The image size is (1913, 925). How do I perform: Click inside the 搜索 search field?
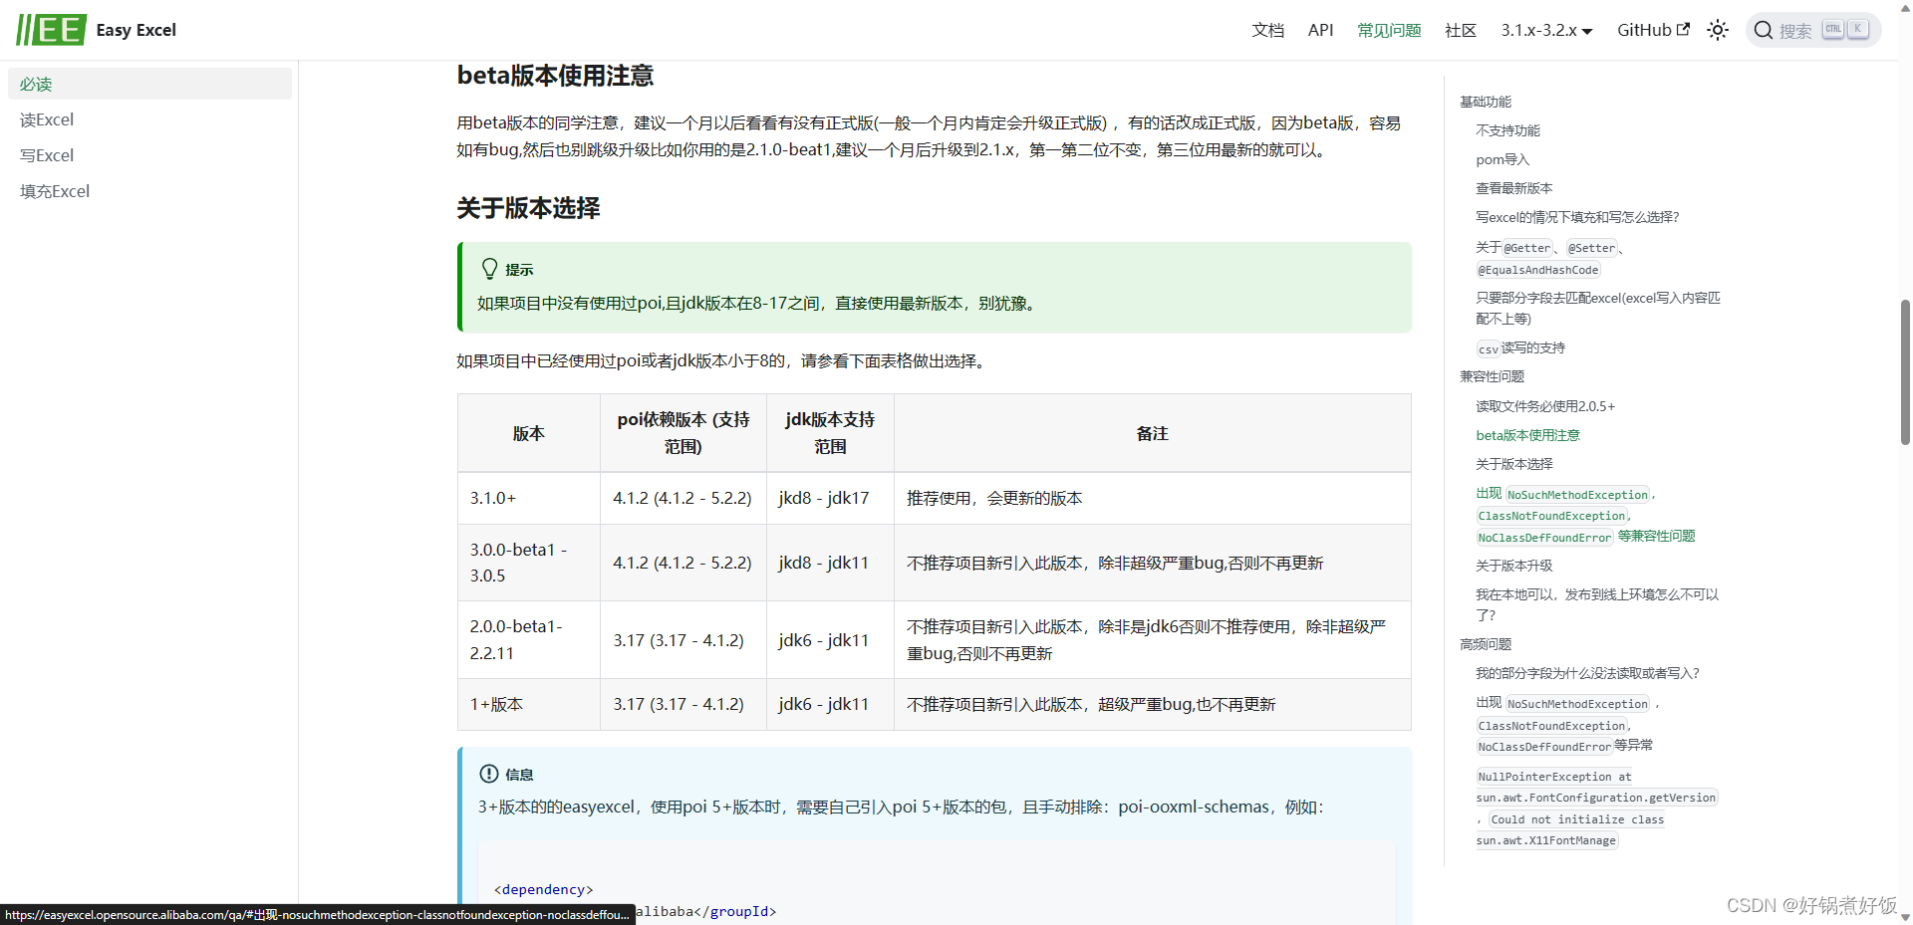tap(1793, 30)
